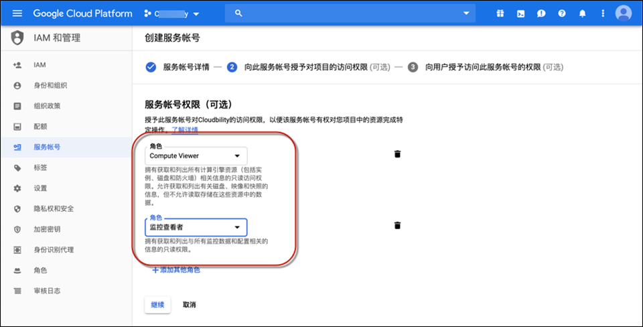643x327 pixels.
Task: Click the IAM 和管理 header
Action: [57, 38]
